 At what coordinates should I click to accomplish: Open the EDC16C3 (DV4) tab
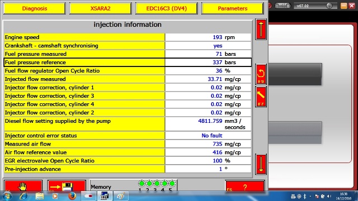[167, 8]
